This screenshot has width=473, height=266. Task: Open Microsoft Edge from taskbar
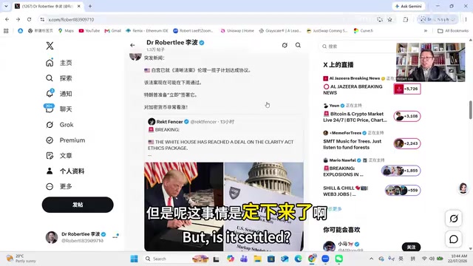point(298,259)
